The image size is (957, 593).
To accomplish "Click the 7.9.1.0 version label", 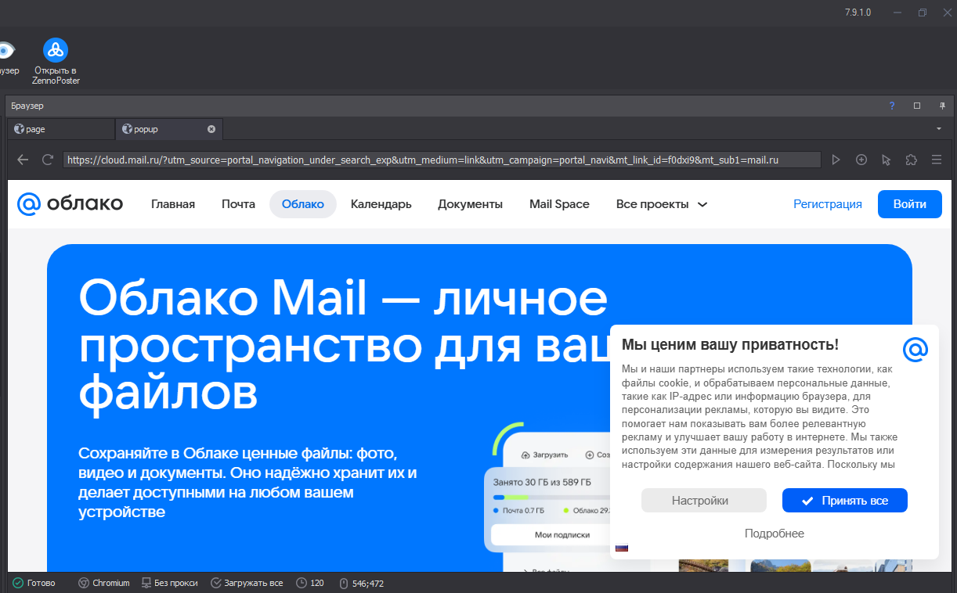I will click(858, 13).
